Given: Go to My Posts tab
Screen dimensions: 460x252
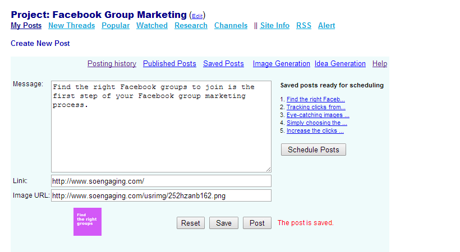Looking at the screenshot, I should [26, 26].
